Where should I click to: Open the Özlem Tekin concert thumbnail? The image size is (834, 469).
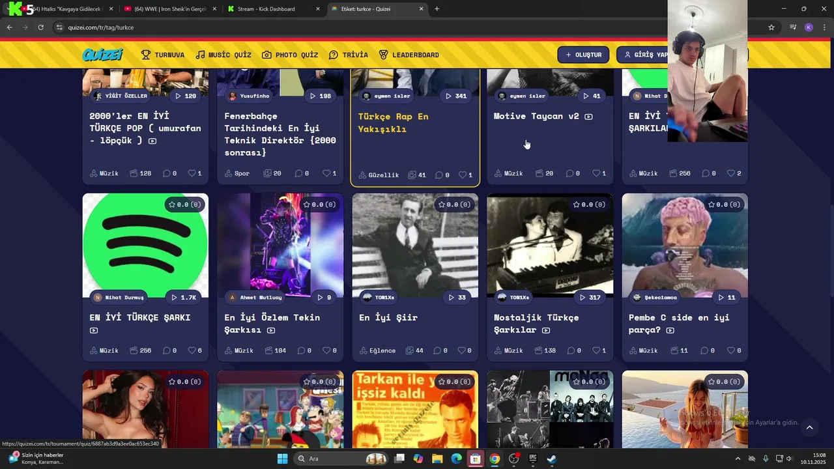click(280, 246)
